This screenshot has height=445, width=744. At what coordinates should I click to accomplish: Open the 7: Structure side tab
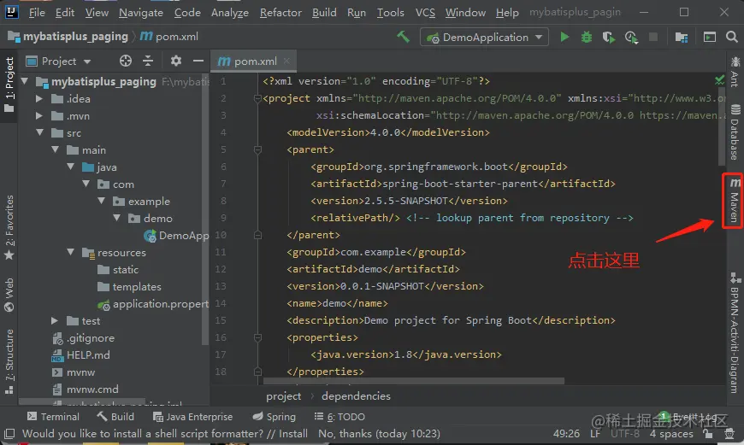pos(9,361)
